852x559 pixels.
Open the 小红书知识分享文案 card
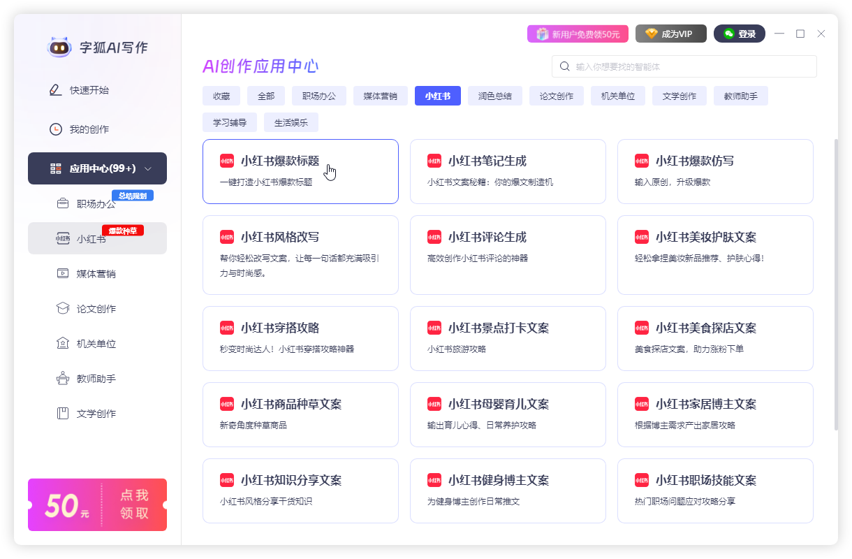[x=300, y=491]
